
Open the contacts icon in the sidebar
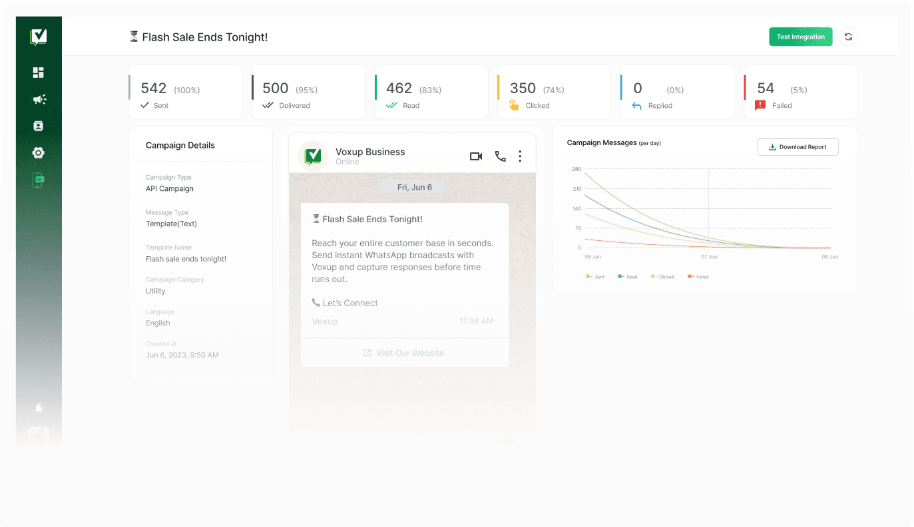[x=39, y=126]
